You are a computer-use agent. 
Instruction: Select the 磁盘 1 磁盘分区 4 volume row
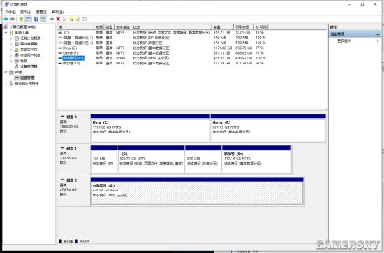pos(162,43)
